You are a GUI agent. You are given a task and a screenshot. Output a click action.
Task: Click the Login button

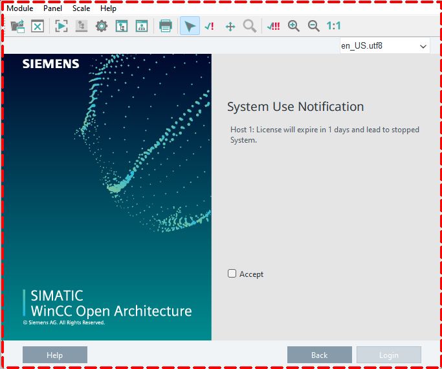point(388,355)
